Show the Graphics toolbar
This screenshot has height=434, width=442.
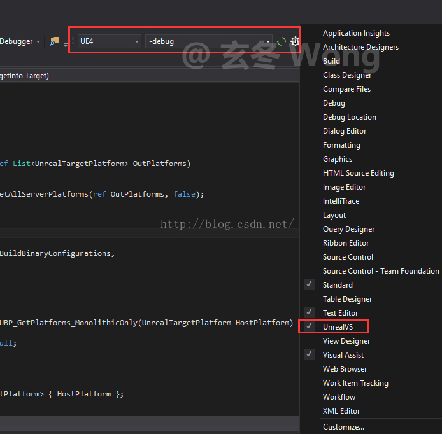point(338,159)
